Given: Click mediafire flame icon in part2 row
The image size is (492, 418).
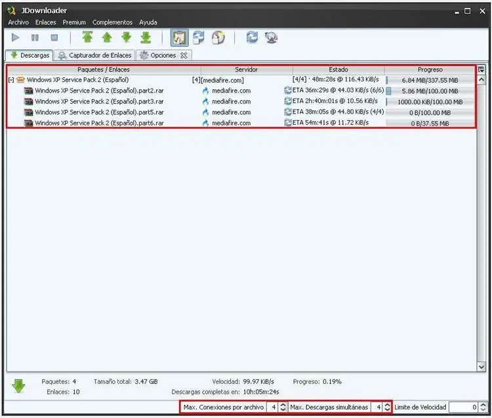Looking at the screenshot, I should (x=205, y=91).
